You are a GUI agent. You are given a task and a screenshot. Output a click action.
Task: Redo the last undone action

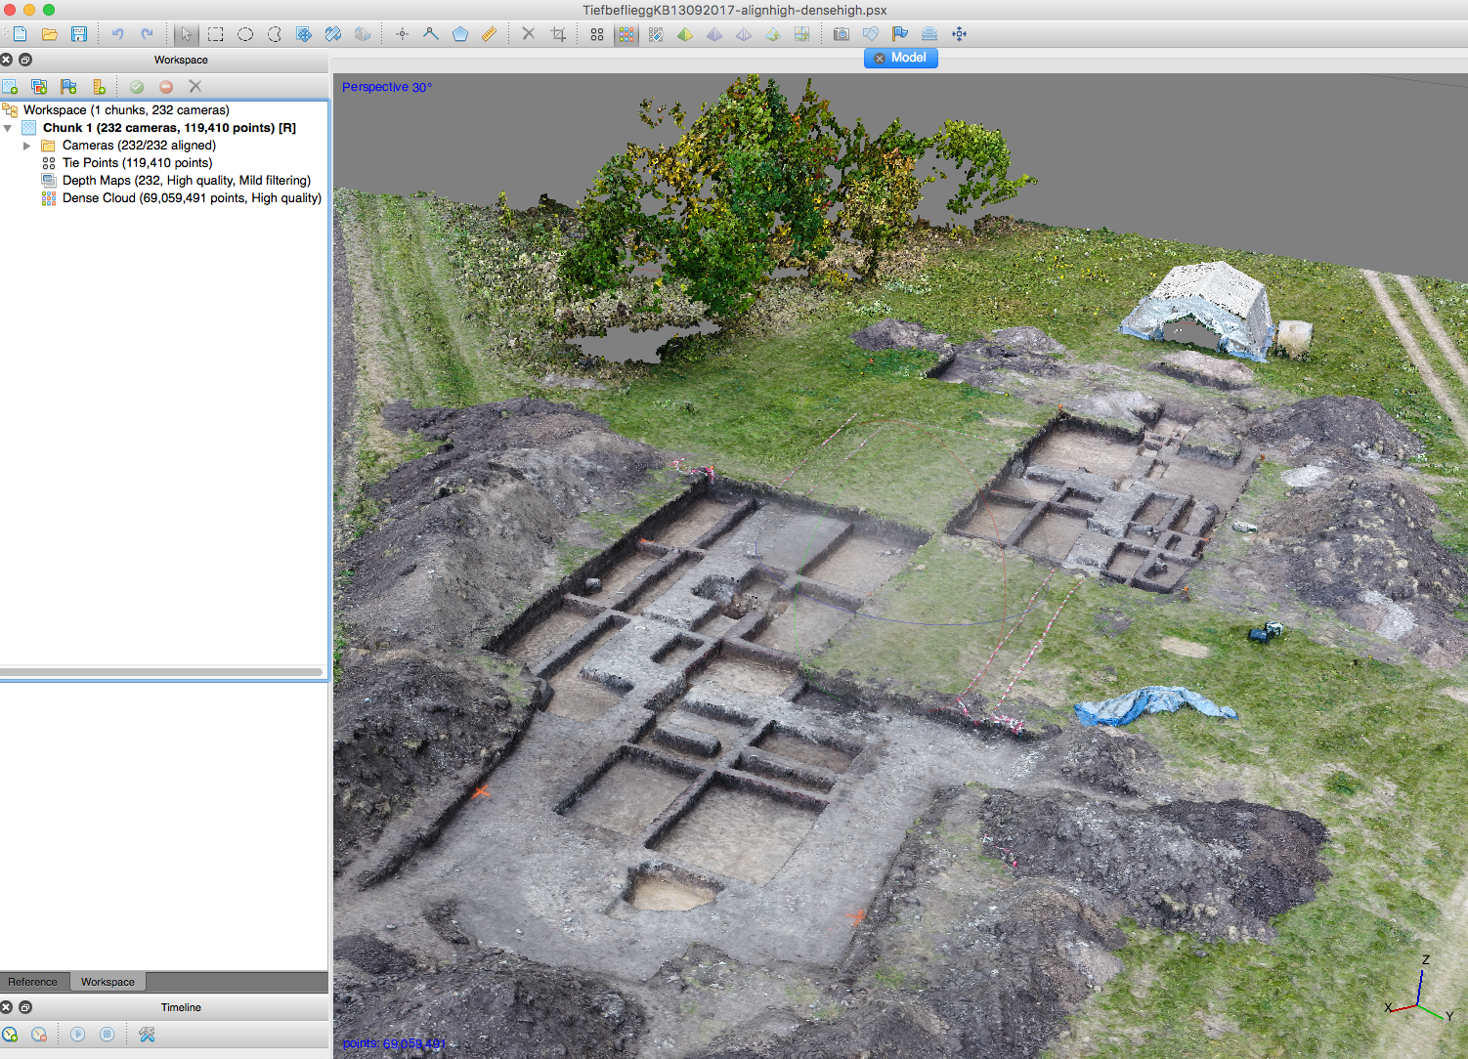point(147,34)
